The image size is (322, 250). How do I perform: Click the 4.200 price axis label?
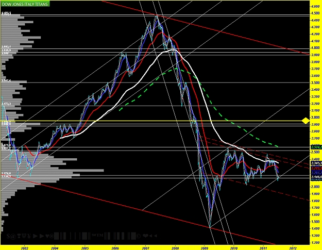pyautogui.click(x=315, y=34)
